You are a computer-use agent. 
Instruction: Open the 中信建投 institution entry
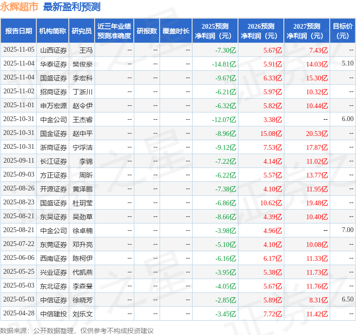pyautogui.click(x=53, y=314)
